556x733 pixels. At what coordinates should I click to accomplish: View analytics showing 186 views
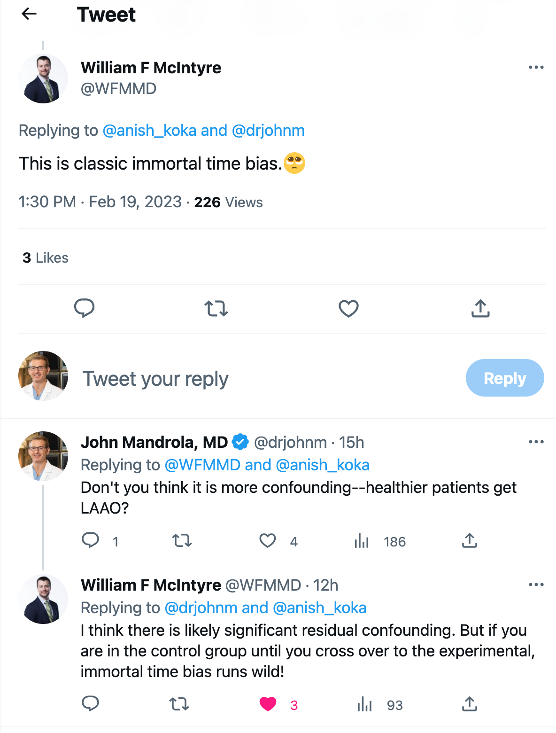click(380, 541)
